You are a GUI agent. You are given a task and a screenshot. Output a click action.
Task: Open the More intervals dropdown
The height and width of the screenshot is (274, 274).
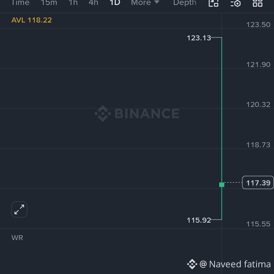click(145, 3)
